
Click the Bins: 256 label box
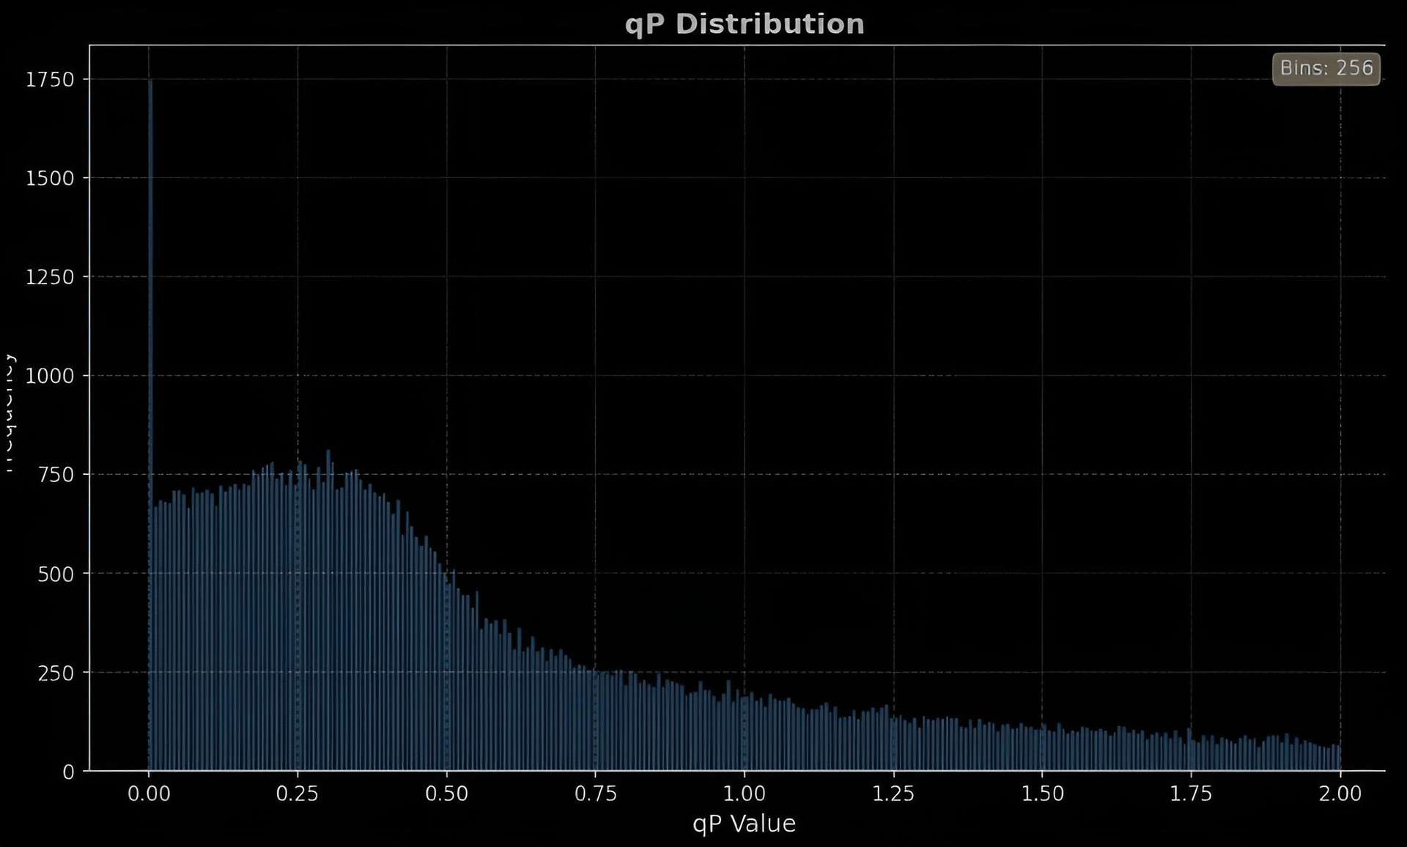click(1326, 69)
